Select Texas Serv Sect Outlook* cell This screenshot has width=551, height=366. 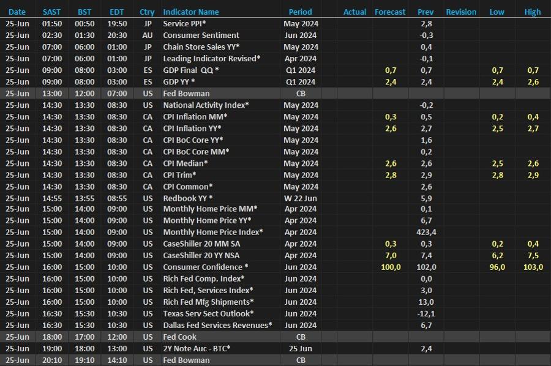208,313
